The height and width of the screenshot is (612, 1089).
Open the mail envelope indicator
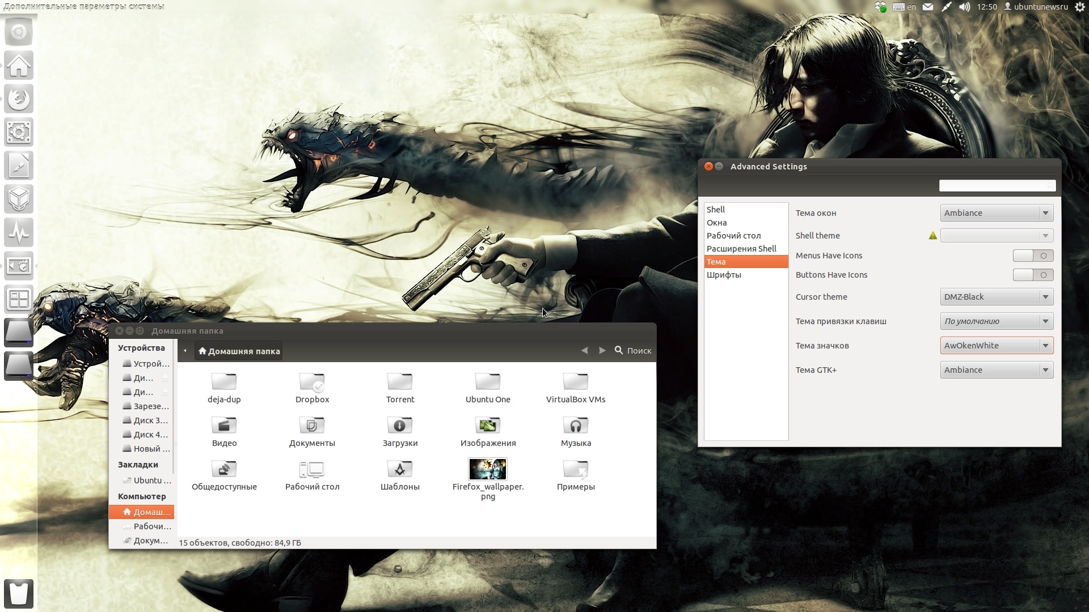click(x=928, y=7)
